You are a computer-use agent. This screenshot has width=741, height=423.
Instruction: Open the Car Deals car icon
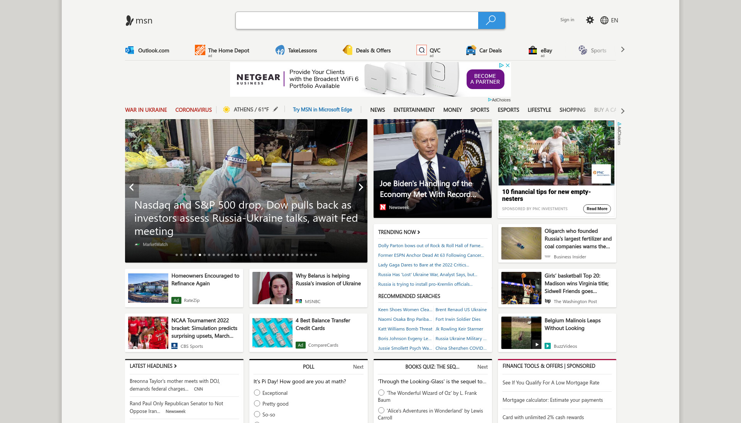coord(471,50)
